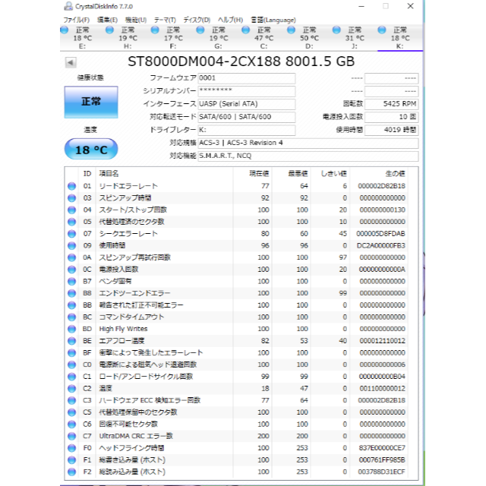Select disk F: blue status icon

tap(155, 30)
